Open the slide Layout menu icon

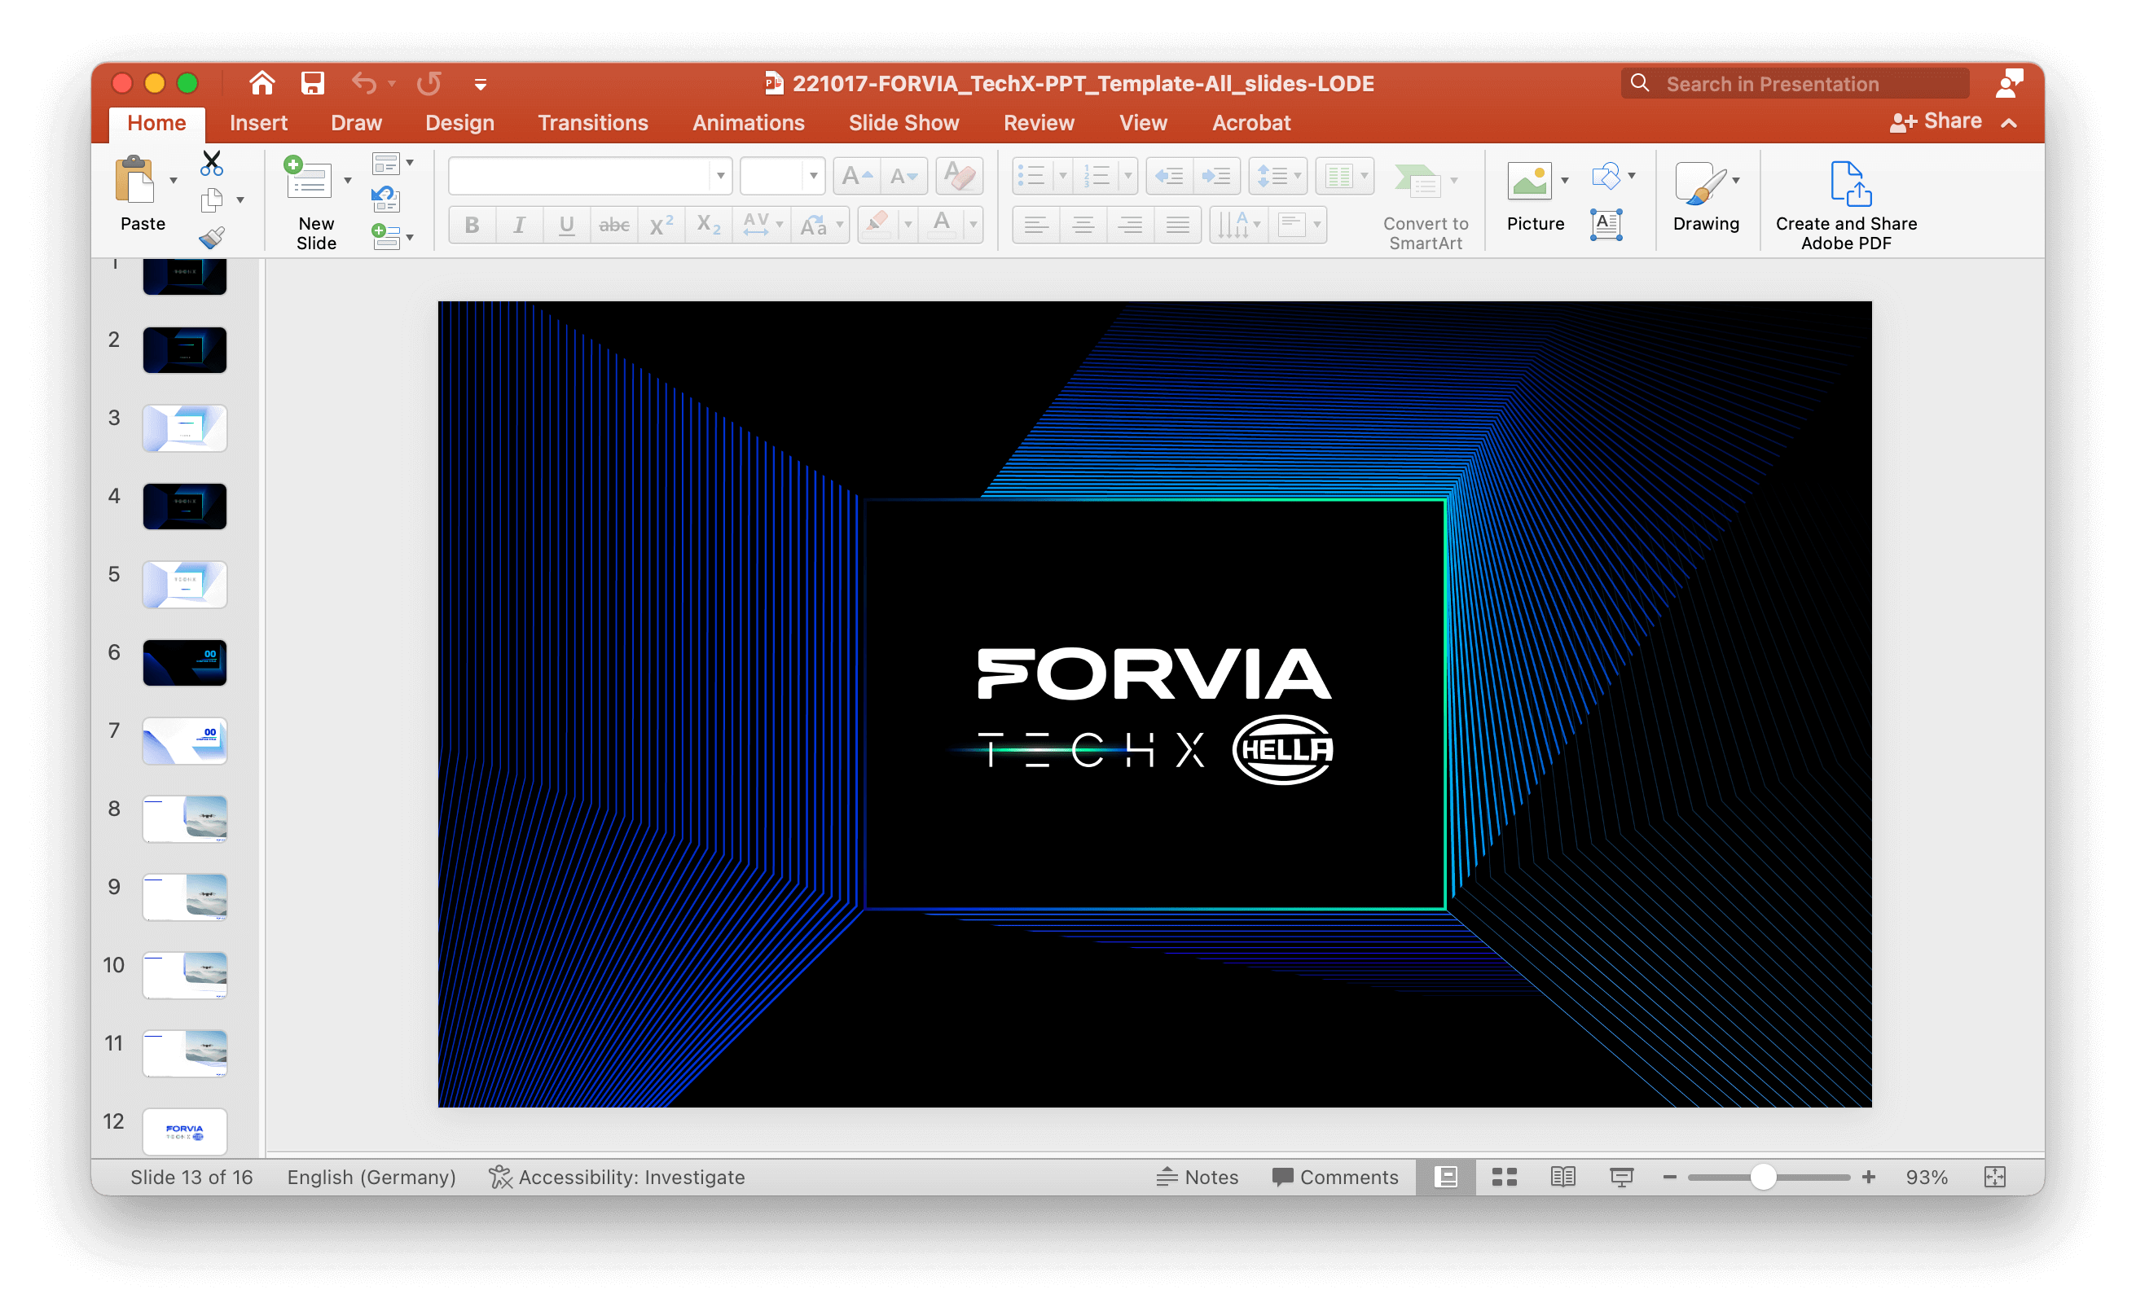tap(392, 164)
